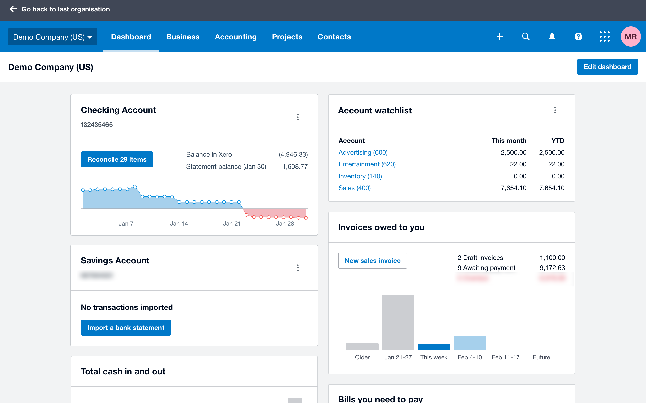Open the Accounting menu
Image resolution: width=646 pixels, height=403 pixels.
tap(235, 37)
